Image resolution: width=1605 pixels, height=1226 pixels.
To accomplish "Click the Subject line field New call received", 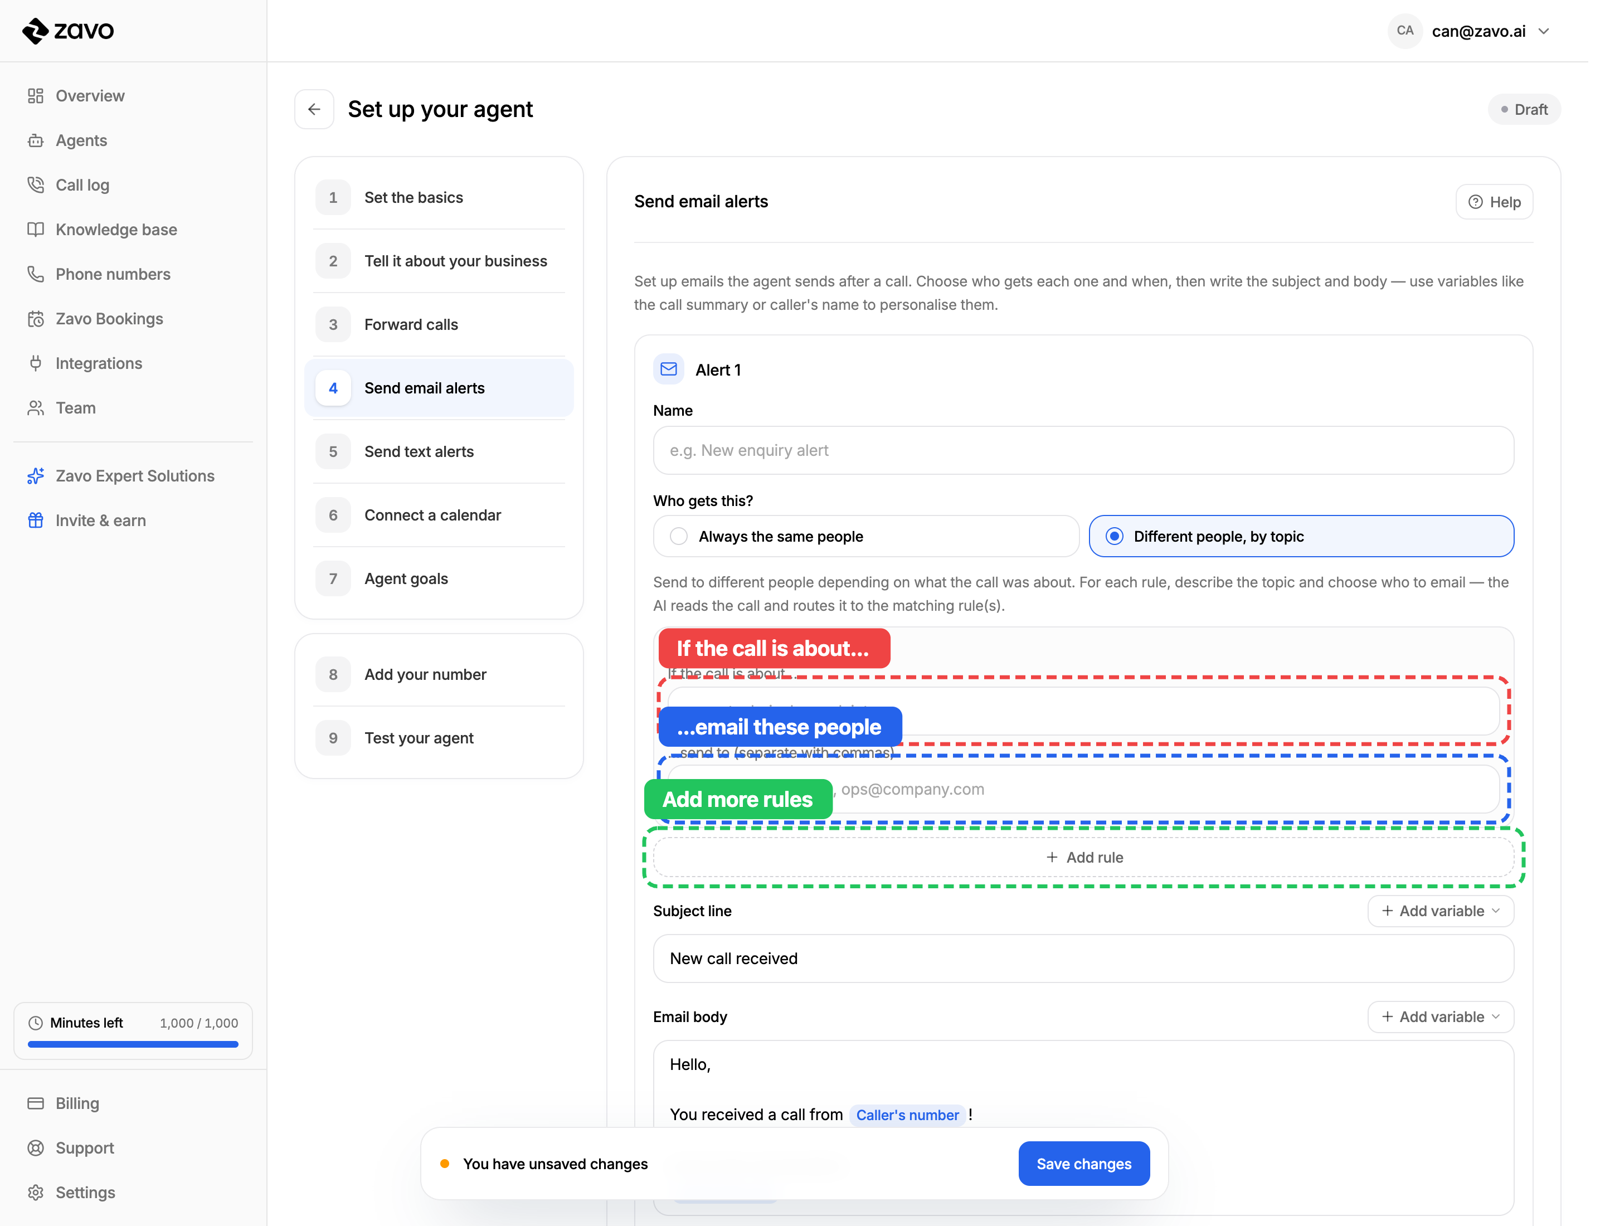I will pyautogui.click(x=1083, y=959).
